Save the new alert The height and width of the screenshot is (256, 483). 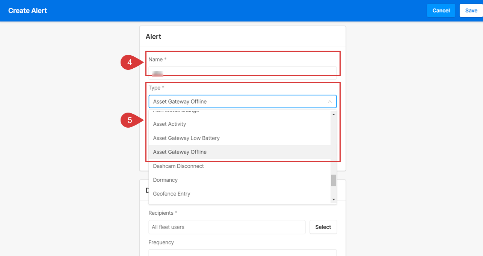click(x=471, y=11)
